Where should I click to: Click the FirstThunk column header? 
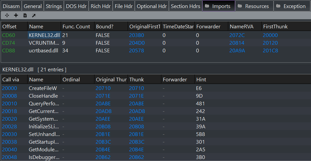pos(286,27)
